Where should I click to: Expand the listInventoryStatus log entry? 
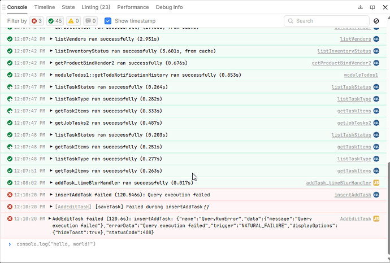coord(51,51)
